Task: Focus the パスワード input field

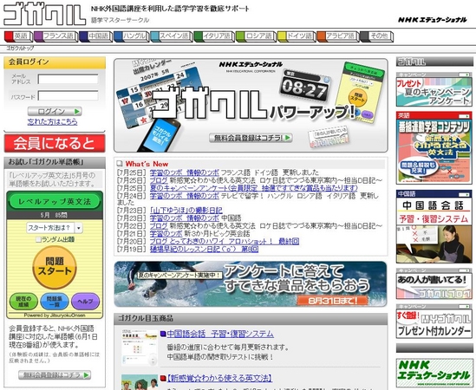Action: click(68, 96)
